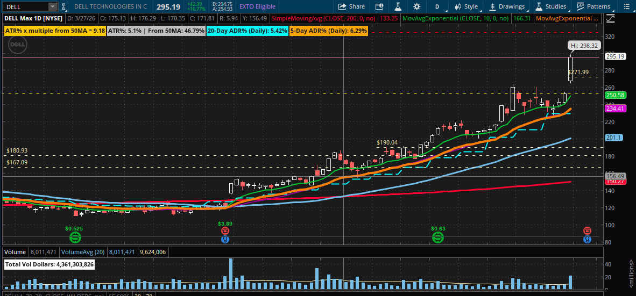
Task: Click the 133.25 SMA value
Action: point(388,19)
